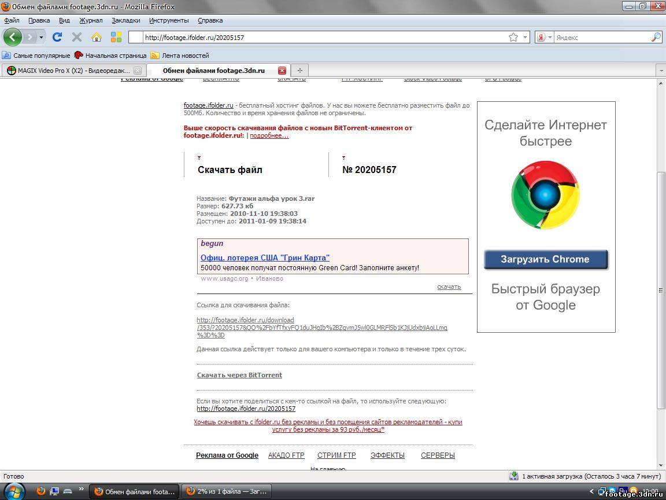The image size is (666, 500).
Task: Click the file number '№ 20205157' heading
Action: click(x=369, y=170)
